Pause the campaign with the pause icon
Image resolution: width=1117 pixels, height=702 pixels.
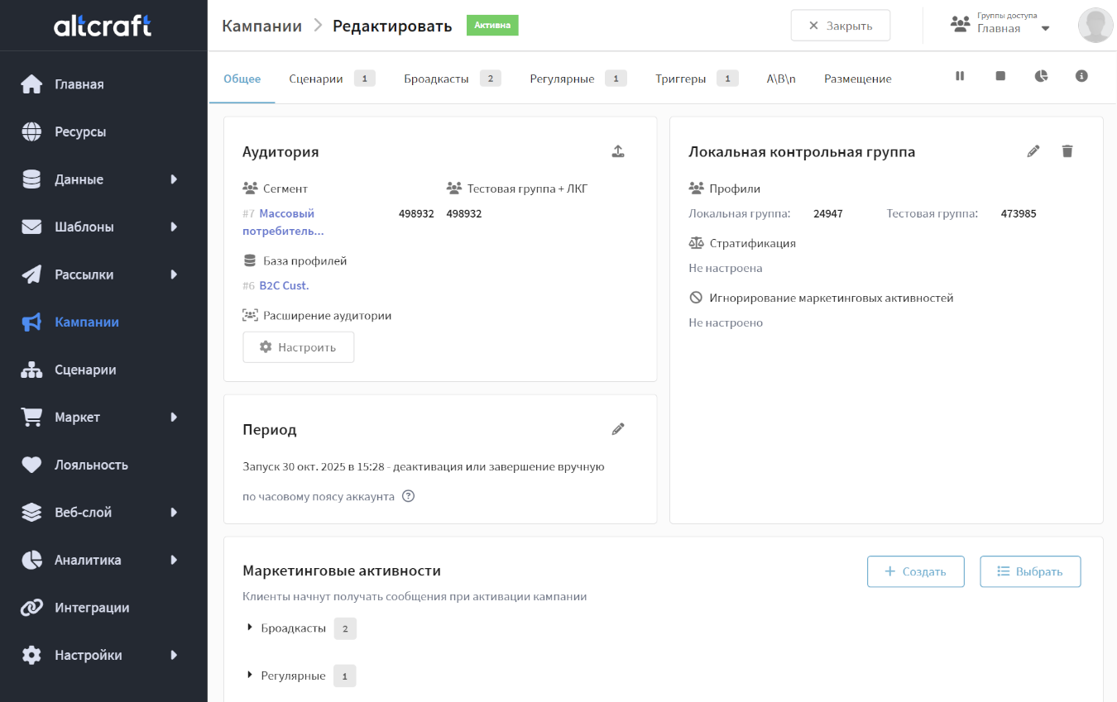[x=960, y=76]
